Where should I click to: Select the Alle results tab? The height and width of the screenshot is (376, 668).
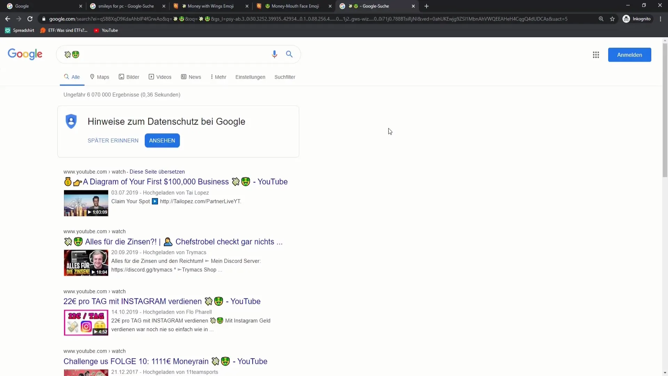click(x=72, y=77)
